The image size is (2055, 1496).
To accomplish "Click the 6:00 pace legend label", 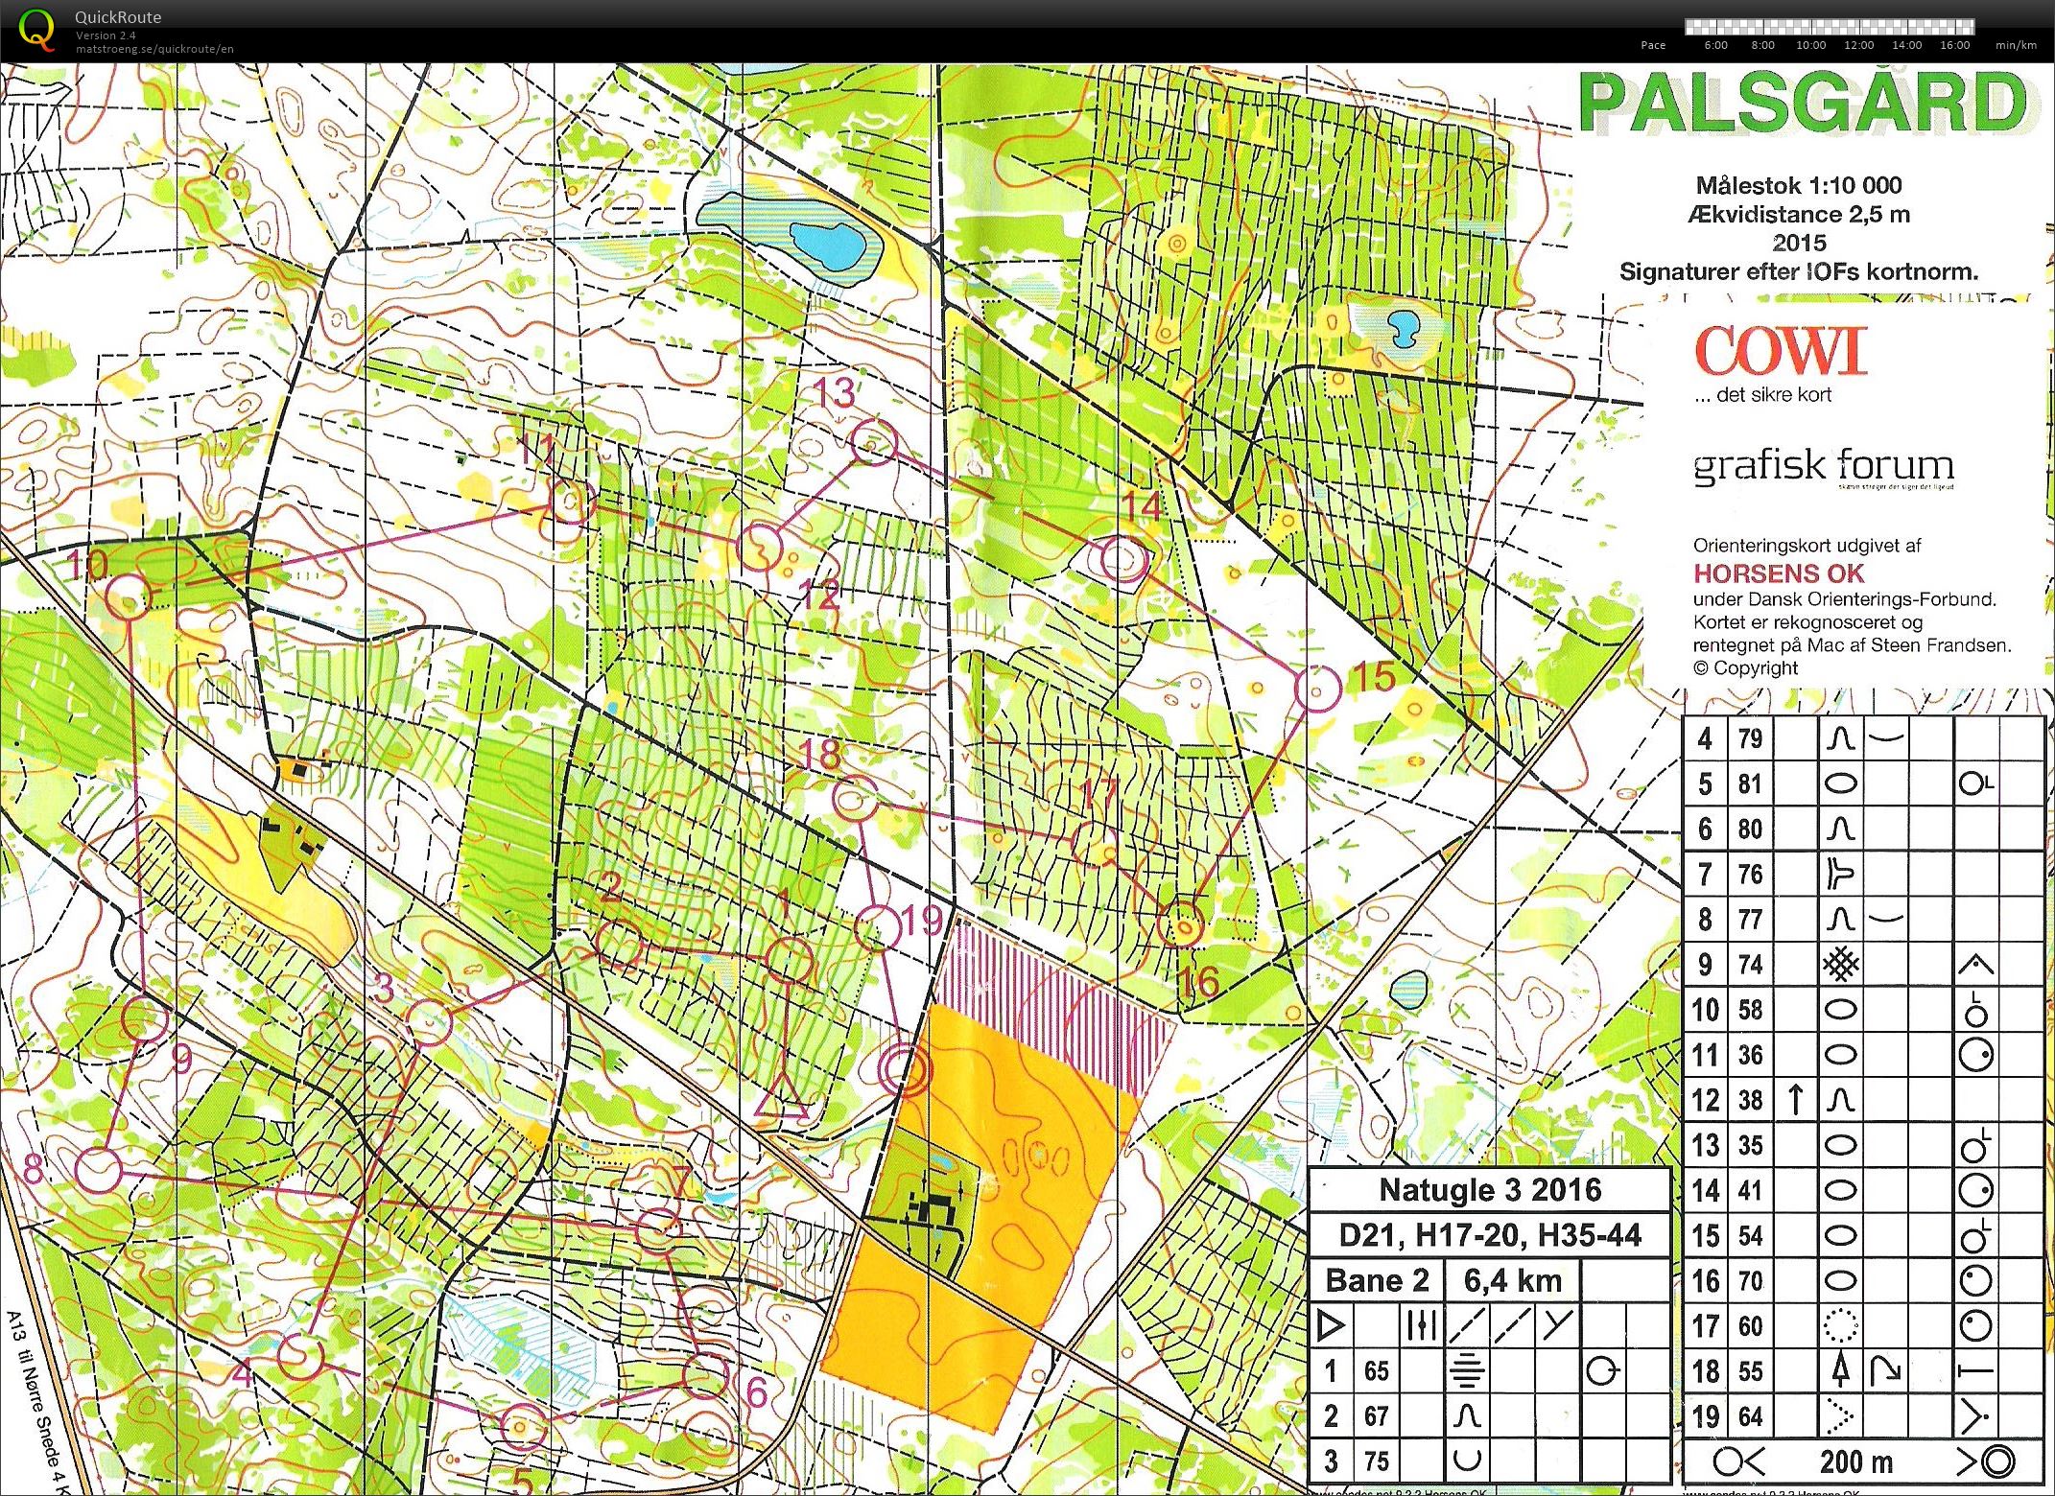I will 1715,45.
